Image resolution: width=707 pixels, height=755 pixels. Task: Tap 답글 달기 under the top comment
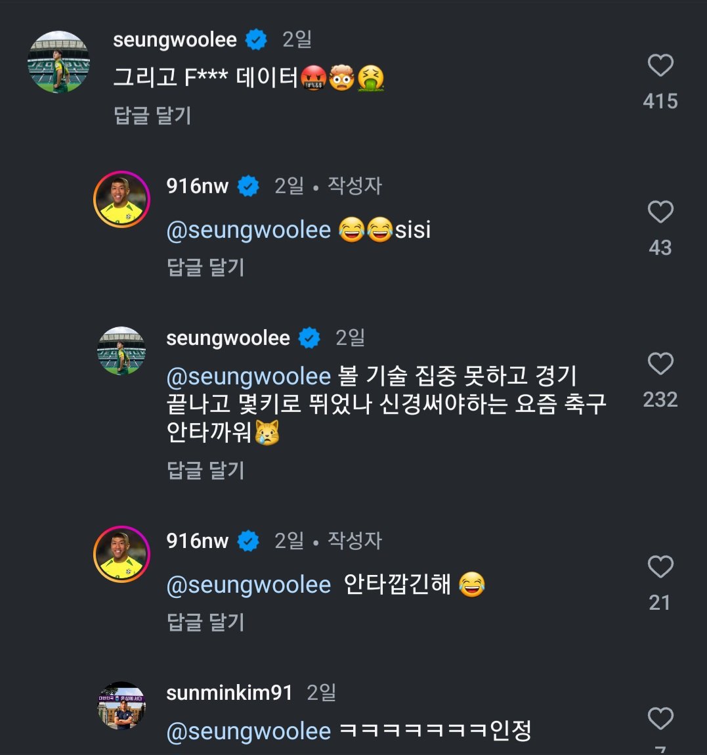pyautogui.click(x=152, y=116)
